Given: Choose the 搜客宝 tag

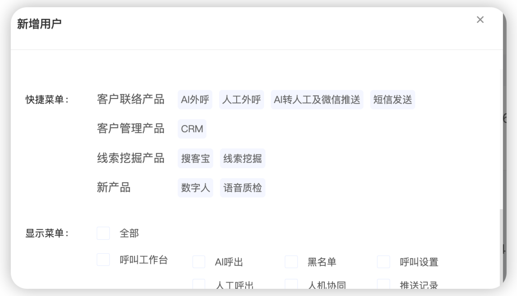Looking at the screenshot, I should click(195, 159).
